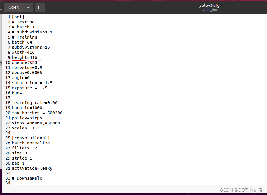
Task: Click the steps=400000,450000 line
Action: pos(36,123)
